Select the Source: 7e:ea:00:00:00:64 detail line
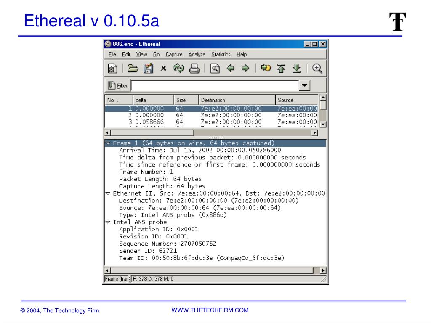 click(x=200, y=208)
